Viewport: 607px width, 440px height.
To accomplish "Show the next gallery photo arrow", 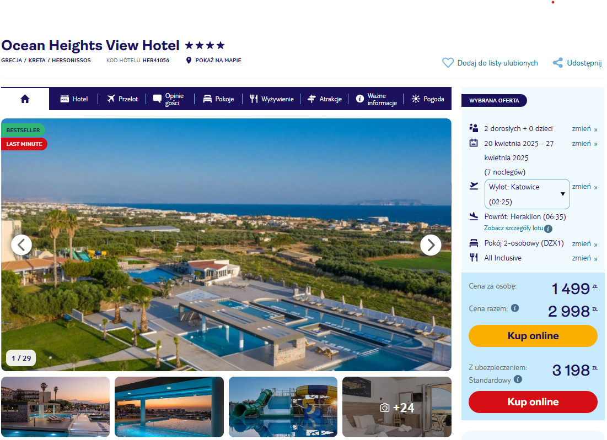I will click(x=431, y=245).
